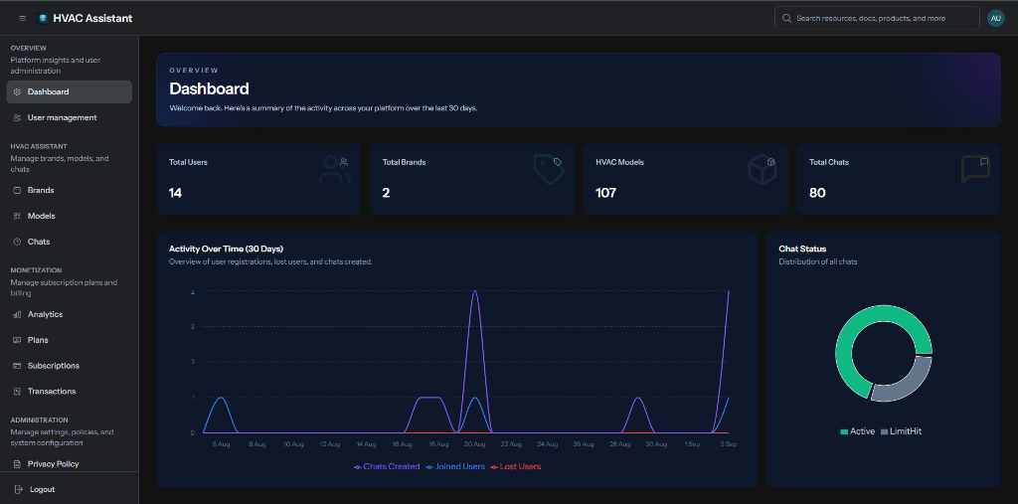Log out using the Logout button
The height and width of the screenshot is (504, 1018).
click(x=69, y=489)
